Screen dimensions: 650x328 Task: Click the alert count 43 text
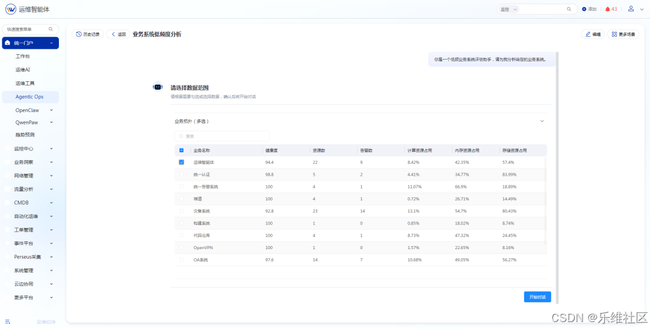pos(614,9)
